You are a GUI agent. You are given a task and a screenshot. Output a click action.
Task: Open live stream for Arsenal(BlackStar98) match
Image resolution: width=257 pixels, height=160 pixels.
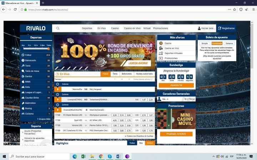(x=58, y=110)
